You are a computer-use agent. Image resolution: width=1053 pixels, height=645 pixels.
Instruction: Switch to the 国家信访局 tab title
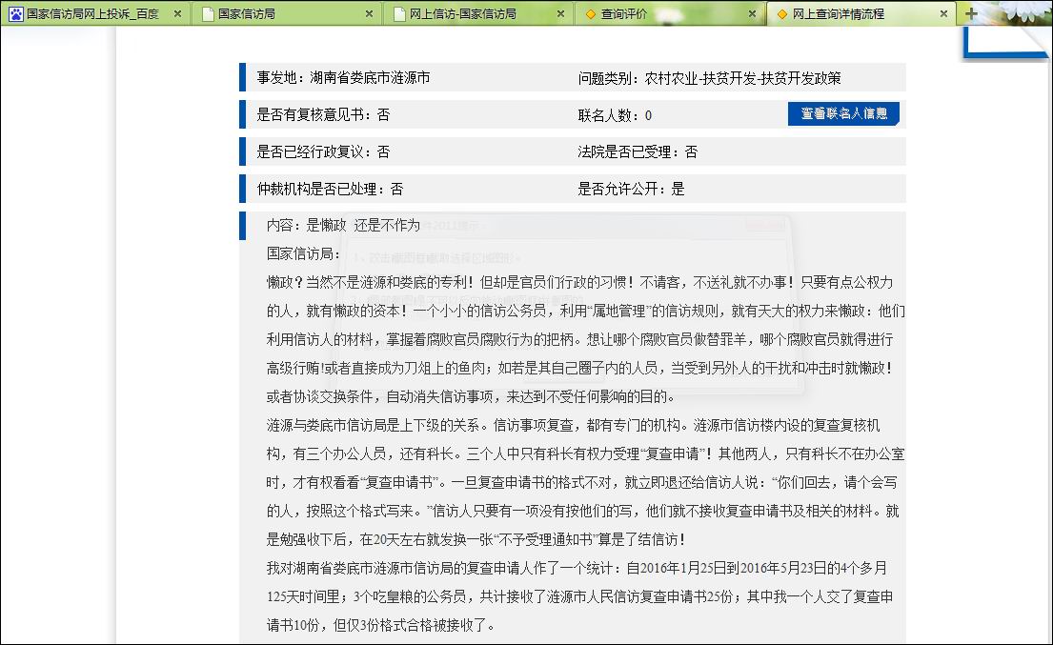click(x=247, y=14)
